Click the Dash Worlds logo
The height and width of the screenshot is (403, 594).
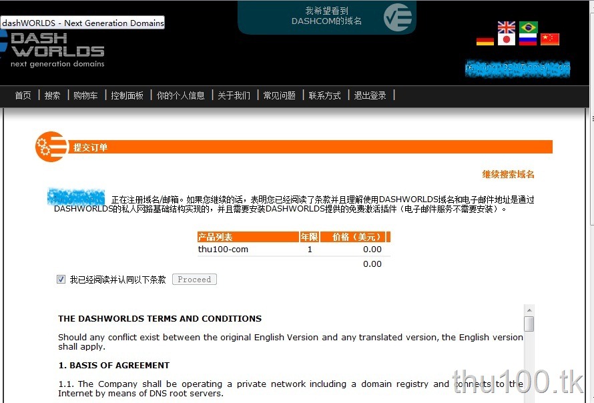click(x=52, y=49)
